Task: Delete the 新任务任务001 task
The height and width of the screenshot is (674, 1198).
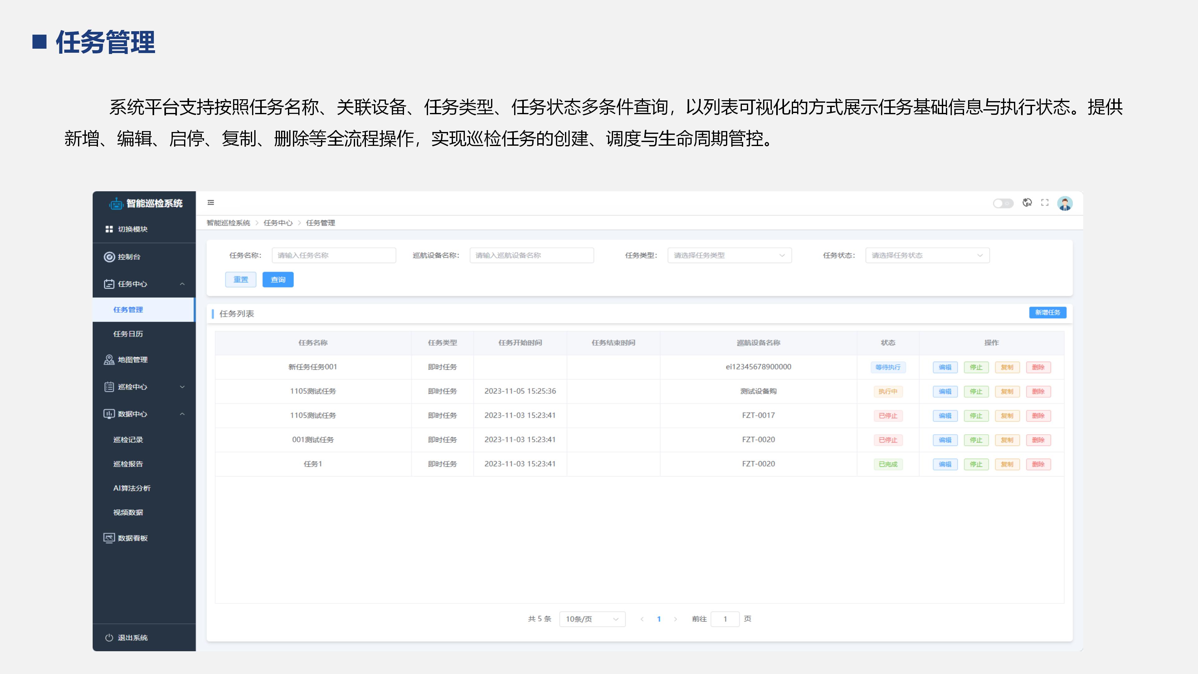Action: pyautogui.click(x=1039, y=368)
